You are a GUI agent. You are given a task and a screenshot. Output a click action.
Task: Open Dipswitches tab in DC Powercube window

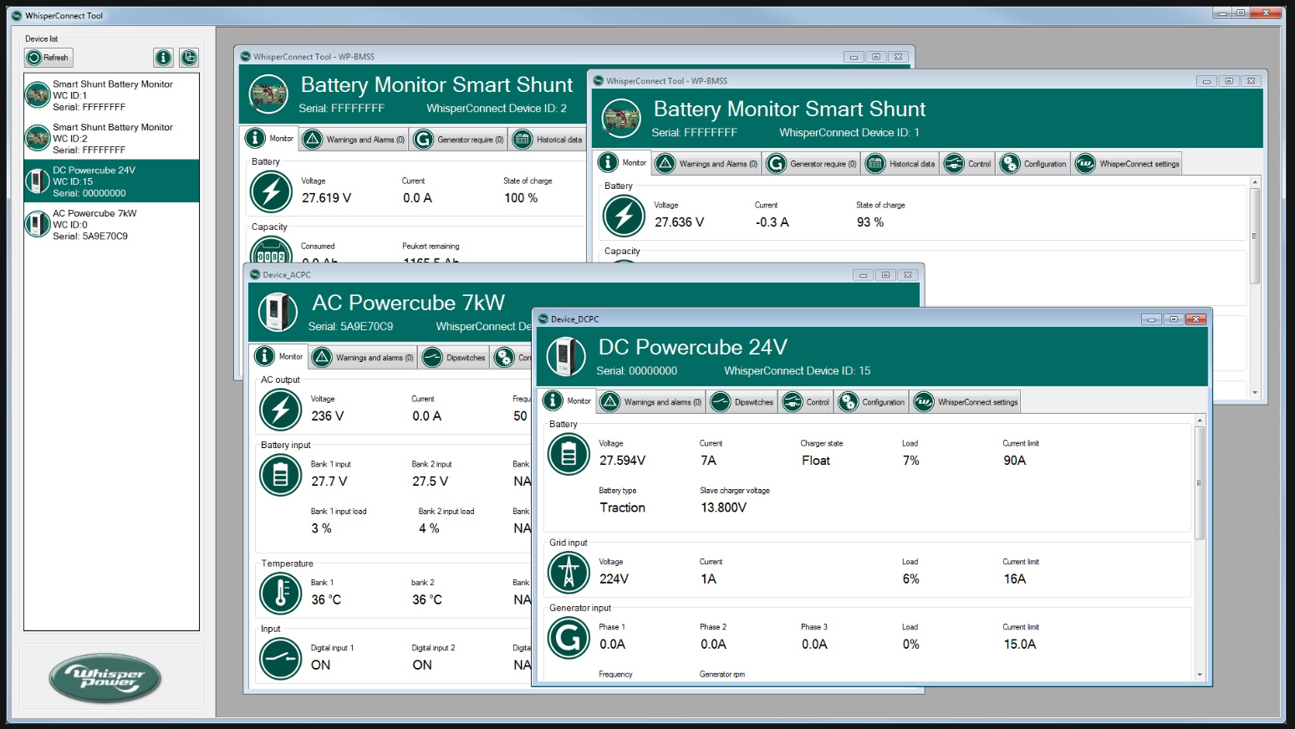click(x=742, y=402)
